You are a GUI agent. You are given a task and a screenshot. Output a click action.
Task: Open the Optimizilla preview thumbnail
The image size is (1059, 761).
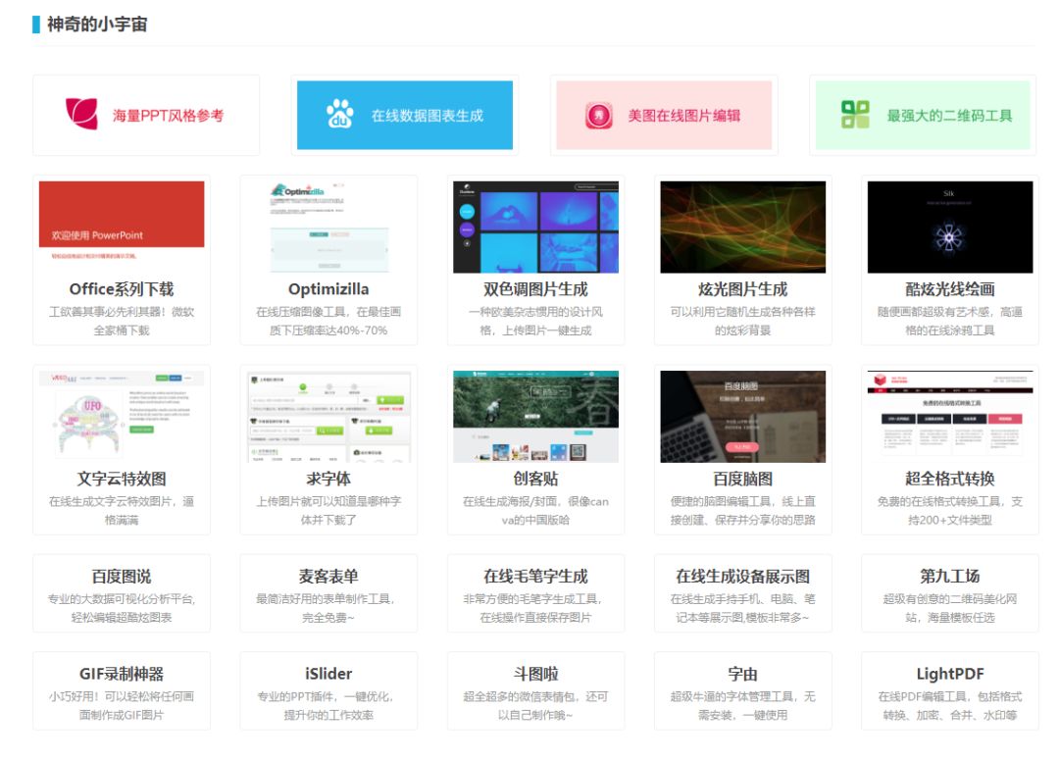pos(328,228)
